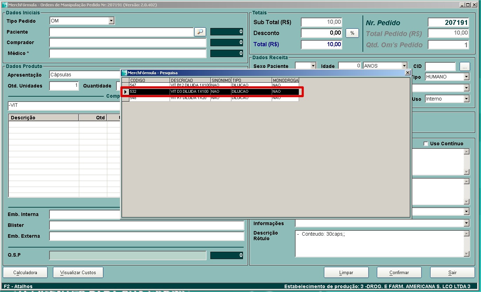Click the patient search magnifier icon
The image size is (481, 292).
point(200,32)
